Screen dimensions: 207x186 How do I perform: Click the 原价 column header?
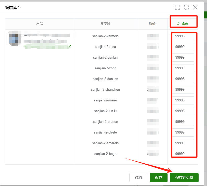(x=152, y=24)
